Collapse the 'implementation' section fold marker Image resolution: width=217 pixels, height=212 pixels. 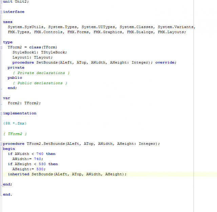(1, 113)
